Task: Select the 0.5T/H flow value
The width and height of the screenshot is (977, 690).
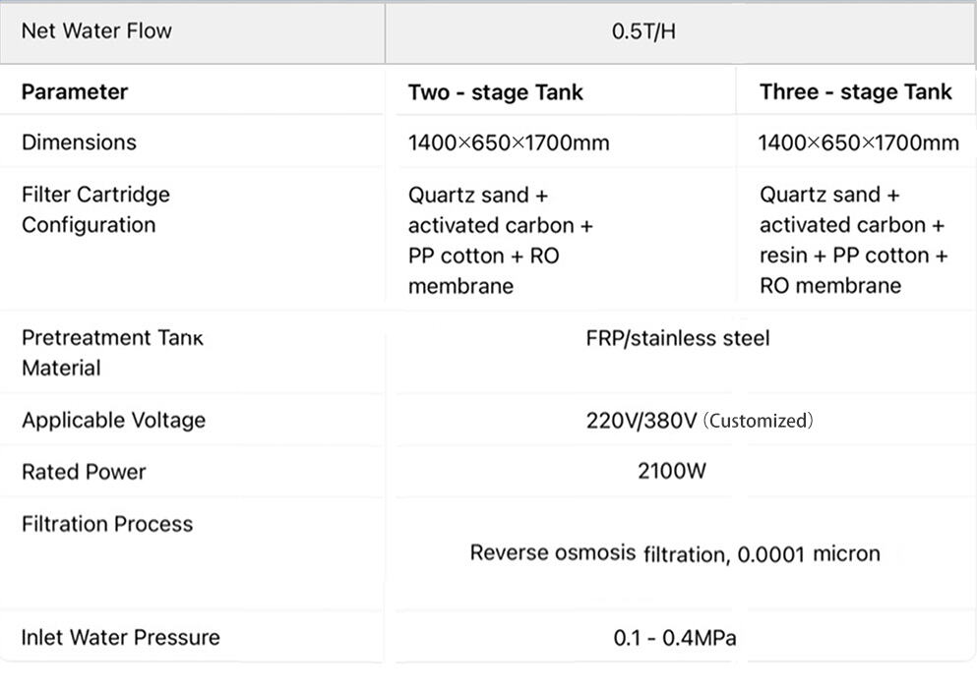Action: click(x=643, y=31)
